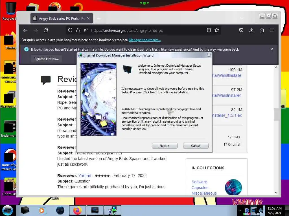The height and width of the screenshot is (216, 289).
Task: Show site security padlock info
Action: click(78, 30)
